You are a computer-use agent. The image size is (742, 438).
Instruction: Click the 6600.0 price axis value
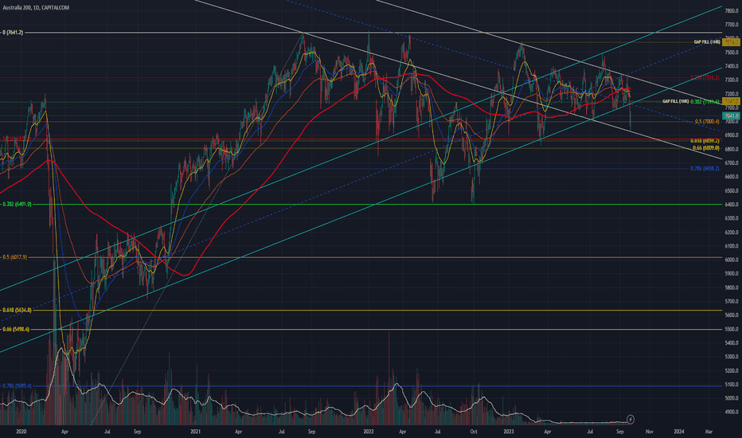(x=732, y=177)
